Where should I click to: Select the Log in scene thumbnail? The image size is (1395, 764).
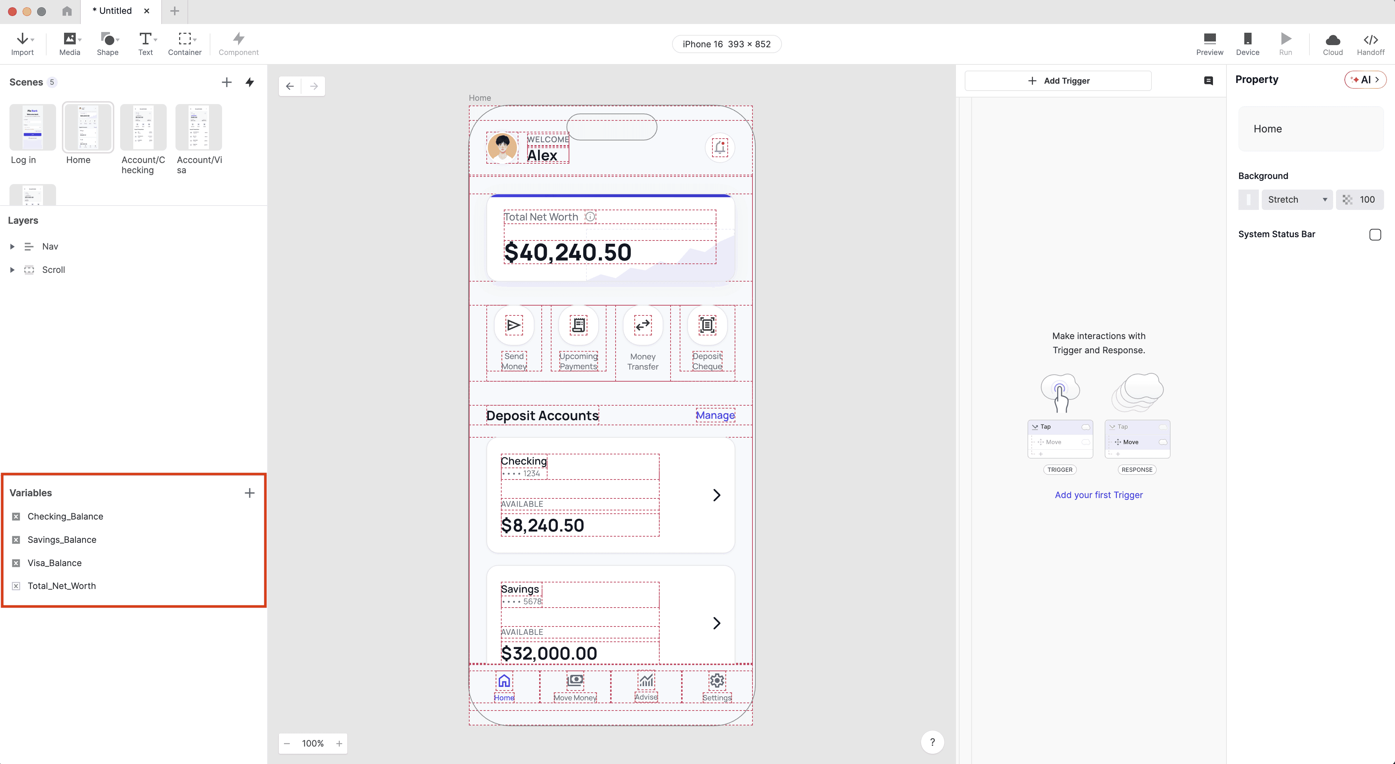point(32,127)
